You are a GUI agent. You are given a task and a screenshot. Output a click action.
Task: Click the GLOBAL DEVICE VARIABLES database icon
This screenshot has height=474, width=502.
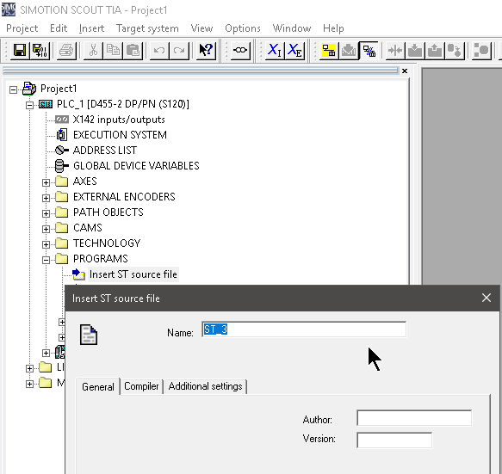[61, 166]
